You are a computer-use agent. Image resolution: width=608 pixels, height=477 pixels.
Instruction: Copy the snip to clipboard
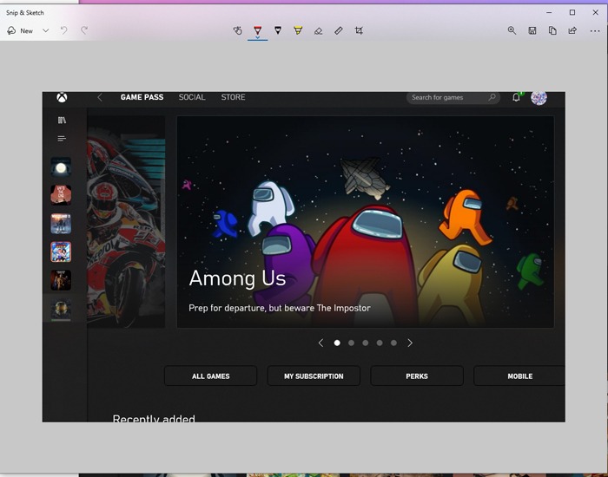coord(552,30)
